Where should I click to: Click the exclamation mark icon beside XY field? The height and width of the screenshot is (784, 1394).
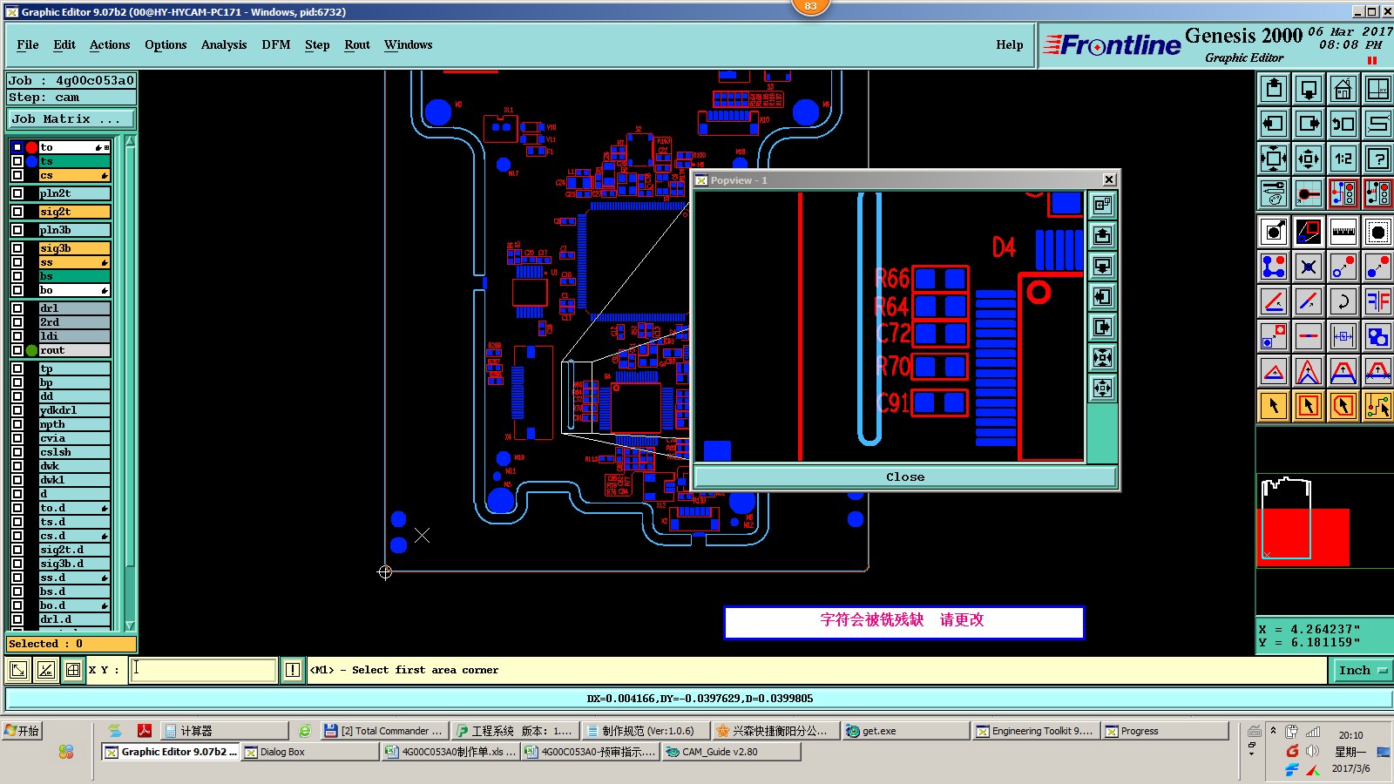(x=293, y=670)
